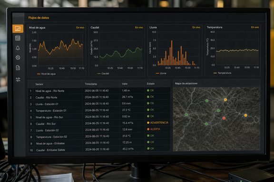This screenshot has height=182, width=274.
Task: Sort table by the Valor column header
Action: pyautogui.click(x=125, y=84)
